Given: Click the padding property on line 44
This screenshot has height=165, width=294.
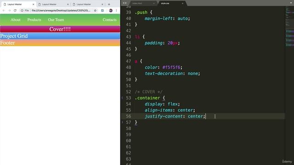Looking at the screenshot, I should (153, 43).
